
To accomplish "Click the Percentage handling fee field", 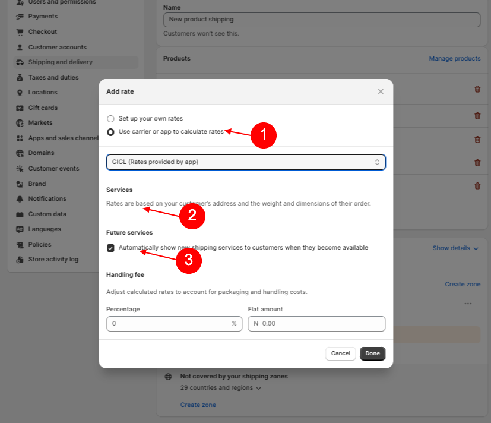I will click(x=169, y=324).
